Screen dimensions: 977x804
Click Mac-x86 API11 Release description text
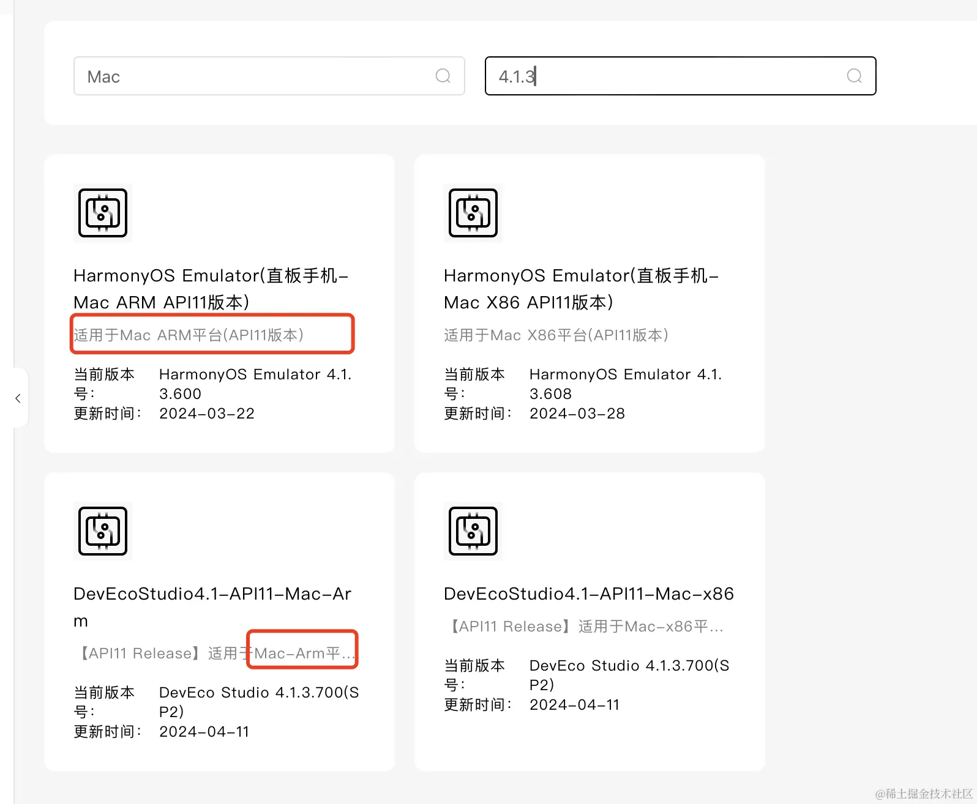(585, 627)
